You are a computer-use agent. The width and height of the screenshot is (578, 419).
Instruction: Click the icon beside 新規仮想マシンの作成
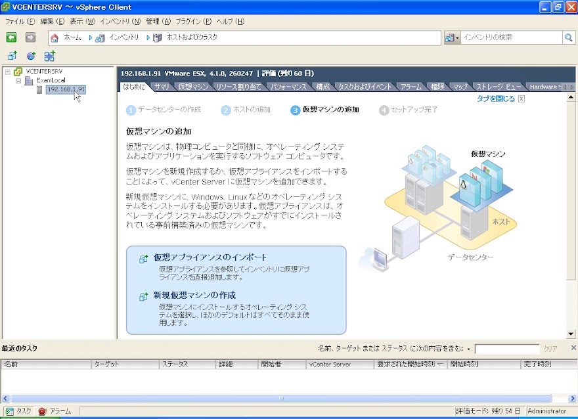point(143,296)
